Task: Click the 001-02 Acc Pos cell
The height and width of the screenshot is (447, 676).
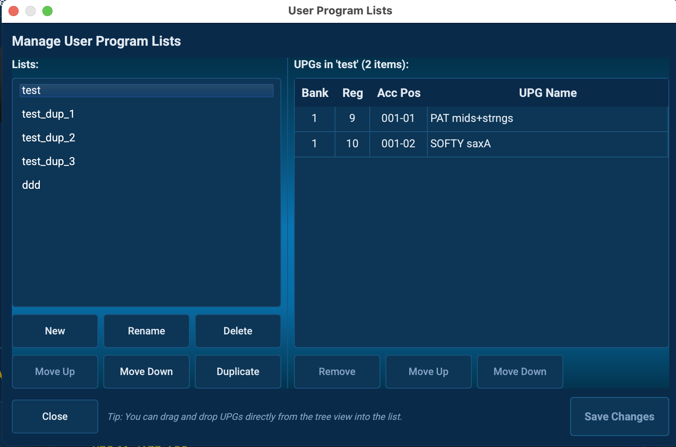Action: (x=399, y=144)
